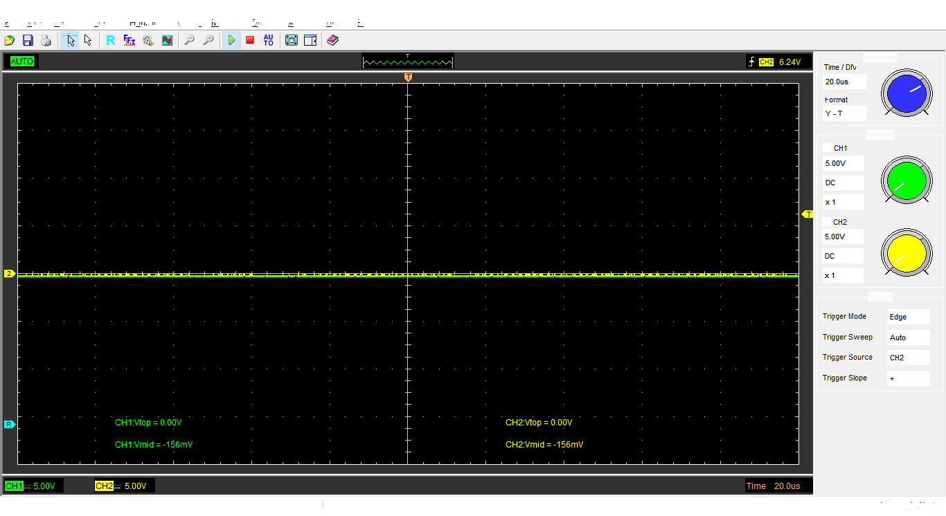Viewport: 946px width, 516px height.
Task: Open the FFT analysis tool
Action: coord(130,41)
